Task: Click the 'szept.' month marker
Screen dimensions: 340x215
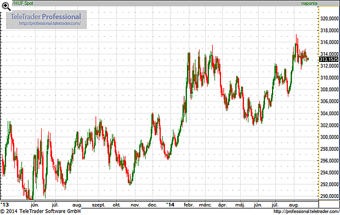Action: 99,205
